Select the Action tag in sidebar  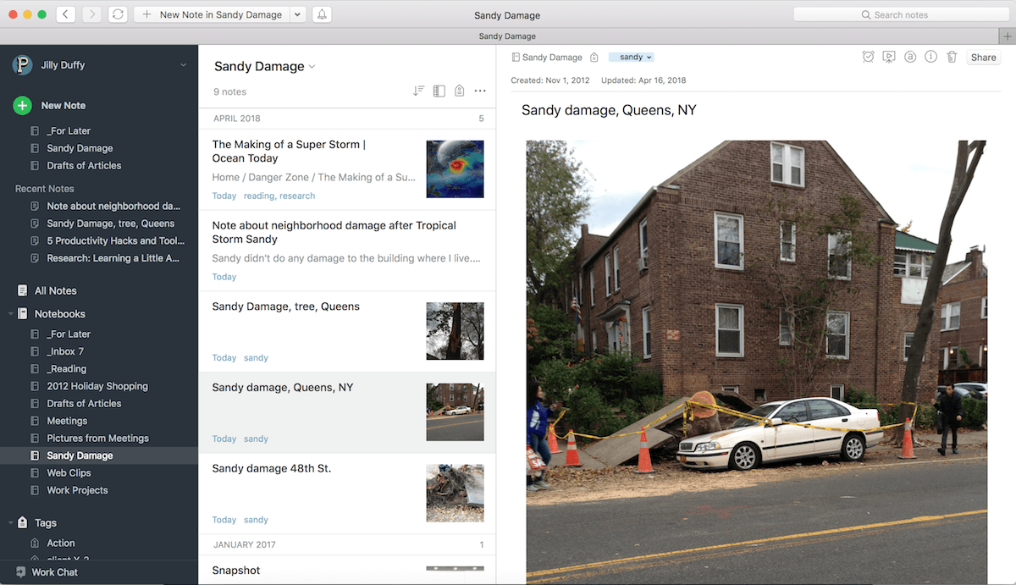click(61, 544)
